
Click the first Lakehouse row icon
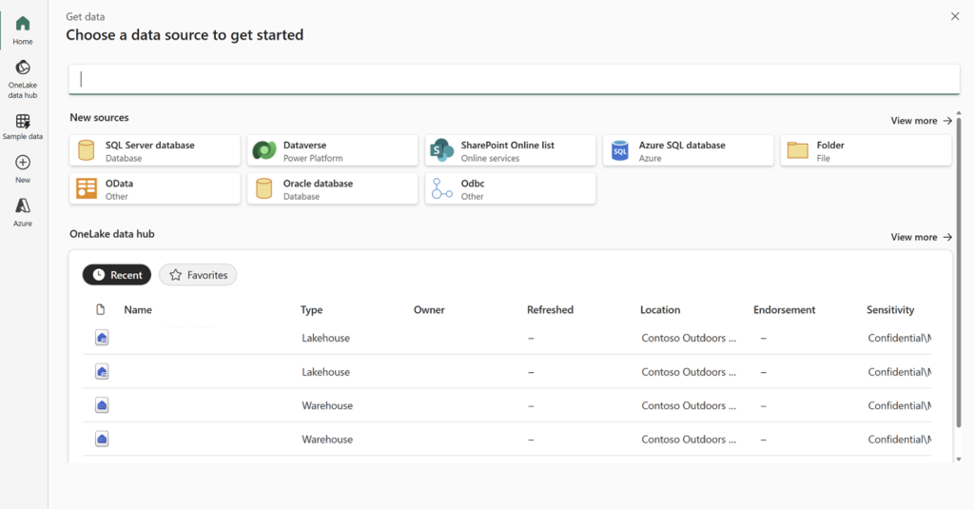(102, 338)
